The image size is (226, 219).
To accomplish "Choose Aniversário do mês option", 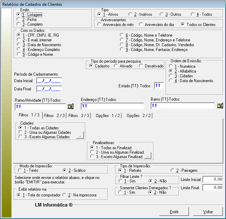I will [100, 25].
